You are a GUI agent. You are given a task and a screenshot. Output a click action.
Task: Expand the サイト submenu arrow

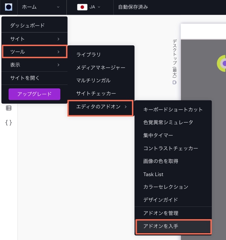58,39
